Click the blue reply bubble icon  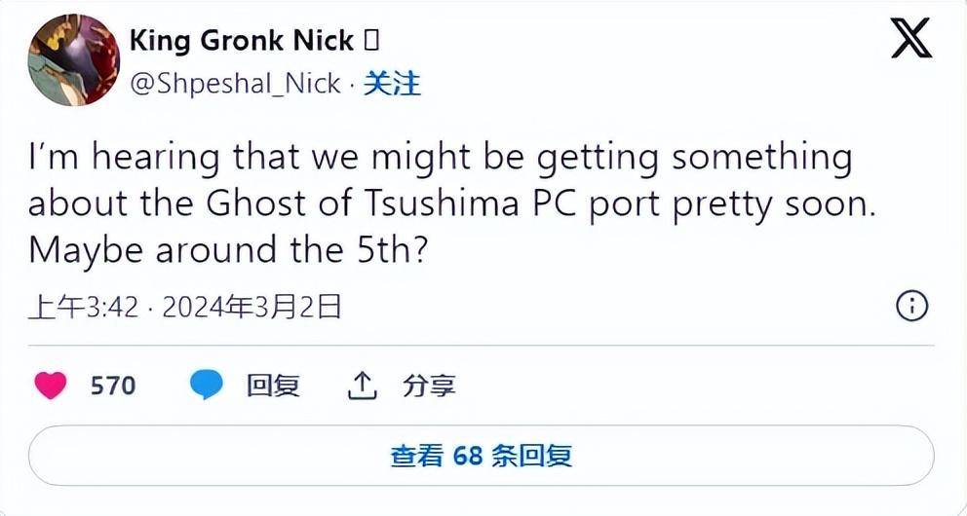[x=206, y=386]
